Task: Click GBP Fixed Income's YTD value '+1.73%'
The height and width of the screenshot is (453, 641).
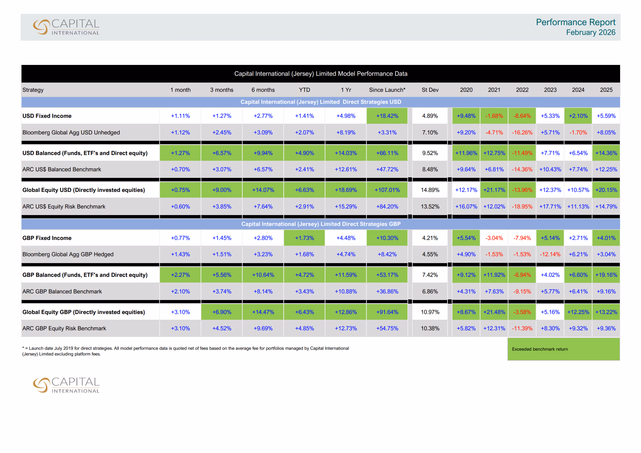Action: pyautogui.click(x=304, y=238)
